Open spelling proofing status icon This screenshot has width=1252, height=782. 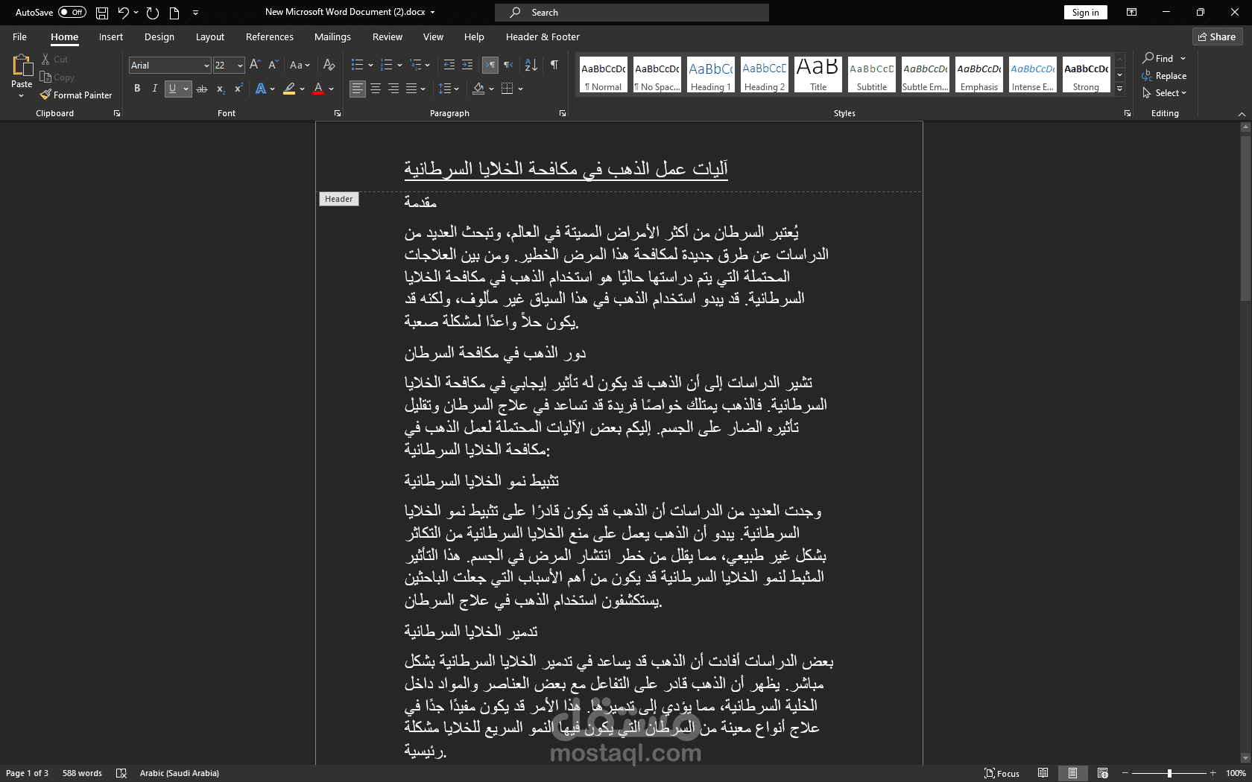121,773
